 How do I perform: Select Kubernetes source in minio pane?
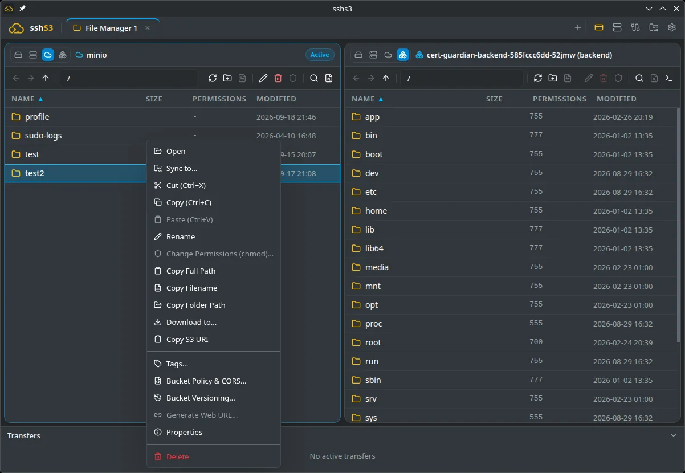(x=63, y=55)
